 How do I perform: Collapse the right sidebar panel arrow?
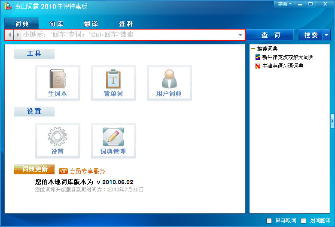pos(332,121)
